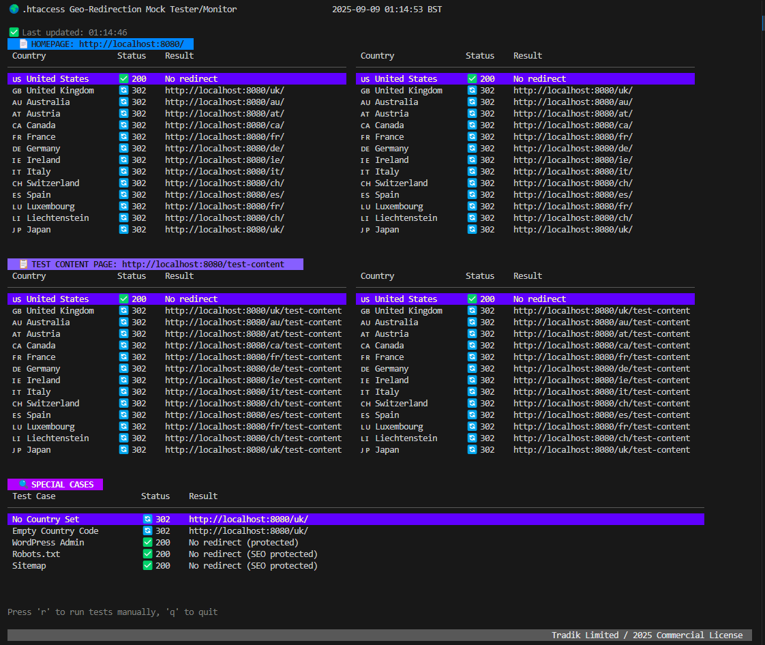The height and width of the screenshot is (645, 765).
Task: Click the 302 redirect icon for United Kingdom
Action: [x=124, y=90]
